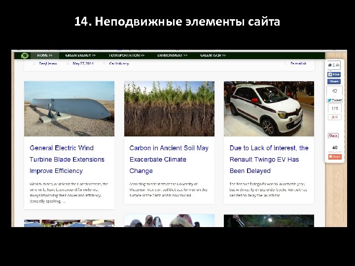Open the GREEN TECH menu
Screen dimensions: 355x266
point(213,55)
